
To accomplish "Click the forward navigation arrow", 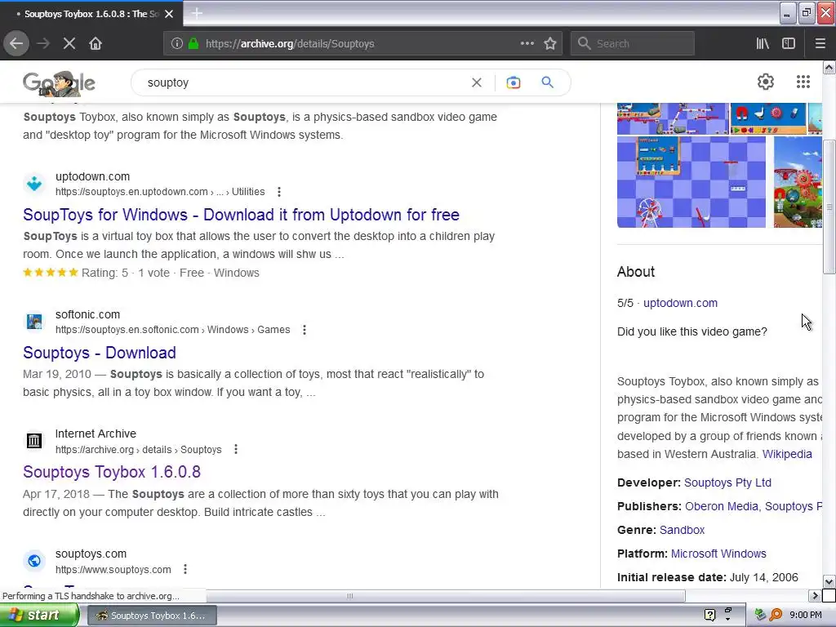I will coord(43,44).
